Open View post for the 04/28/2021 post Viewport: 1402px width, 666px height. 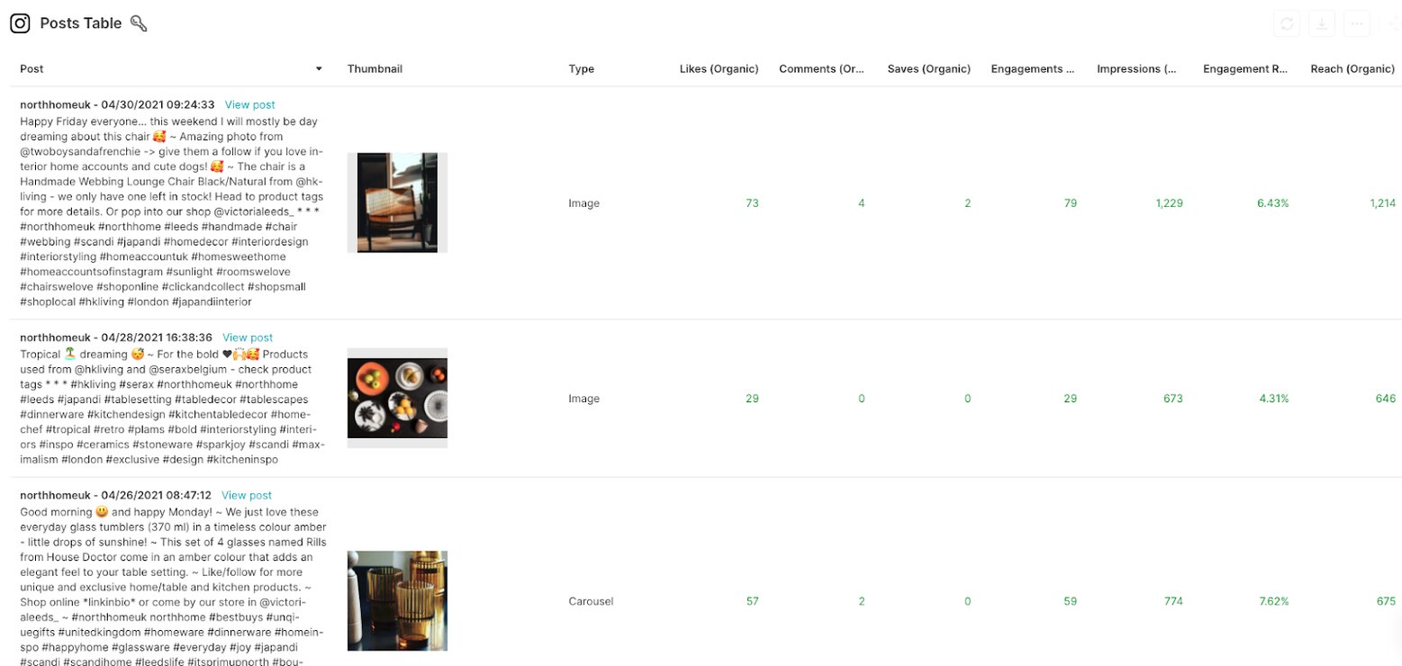click(x=247, y=337)
